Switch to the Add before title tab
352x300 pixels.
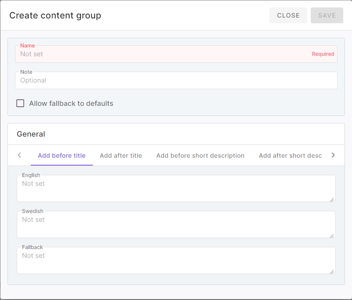click(x=62, y=155)
